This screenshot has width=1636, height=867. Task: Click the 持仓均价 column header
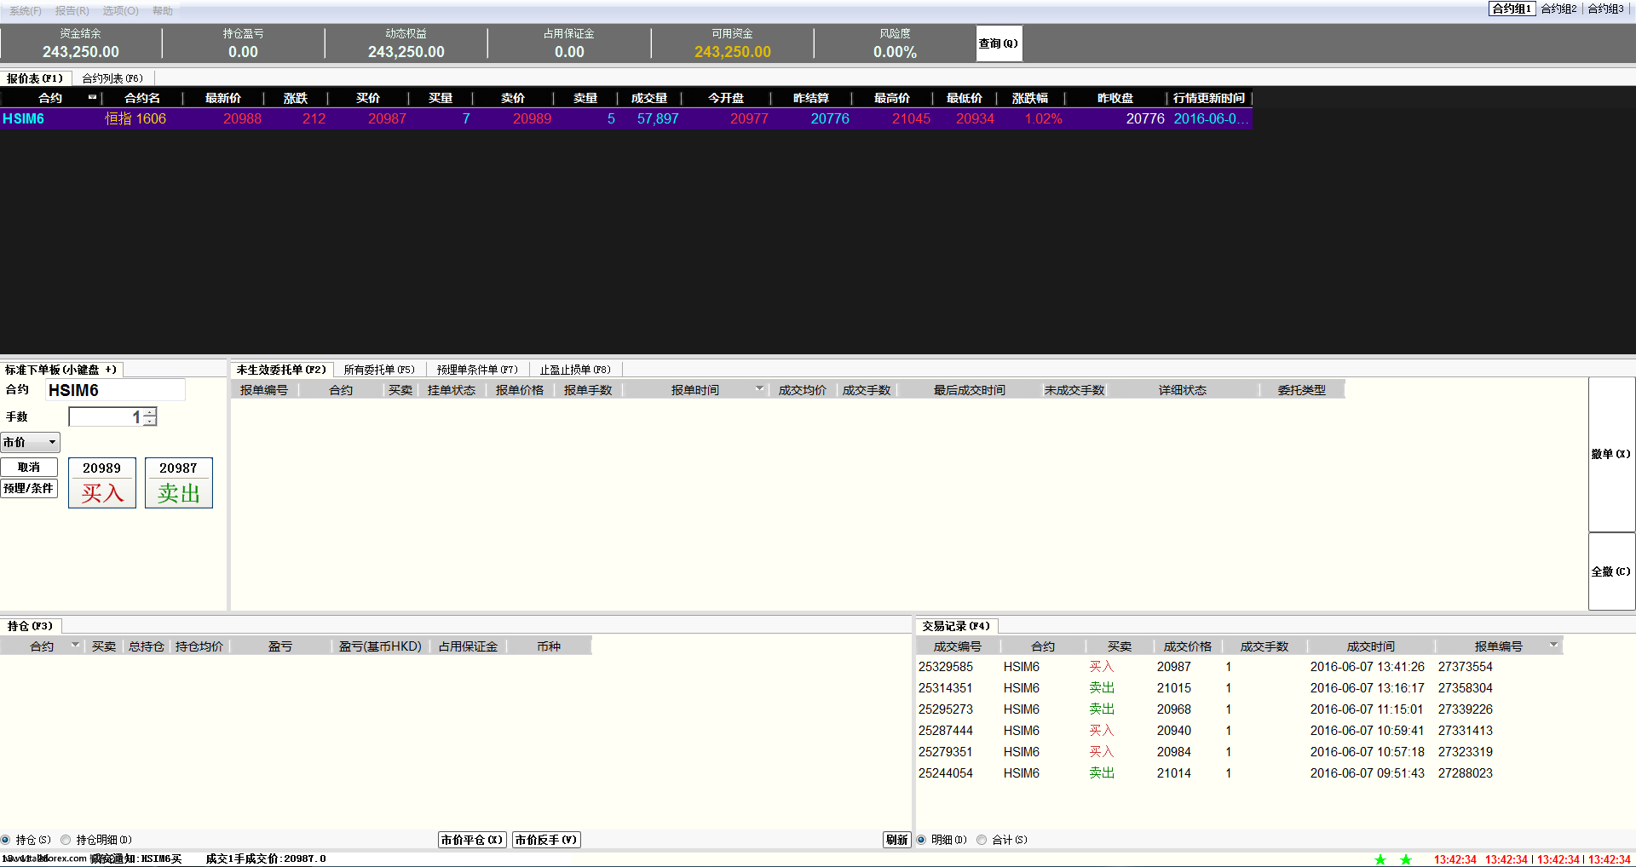[x=199, y=646]
